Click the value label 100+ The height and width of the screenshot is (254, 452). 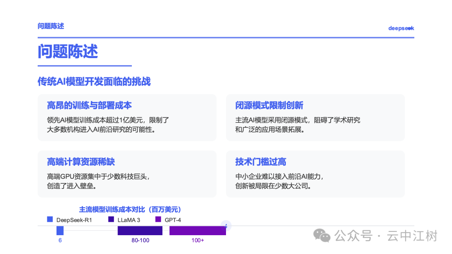pos(198,240)
